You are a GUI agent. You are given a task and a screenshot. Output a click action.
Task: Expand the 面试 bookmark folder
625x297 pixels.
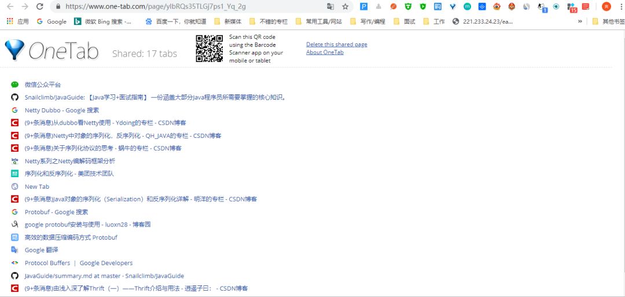click(x=404, y=21)
